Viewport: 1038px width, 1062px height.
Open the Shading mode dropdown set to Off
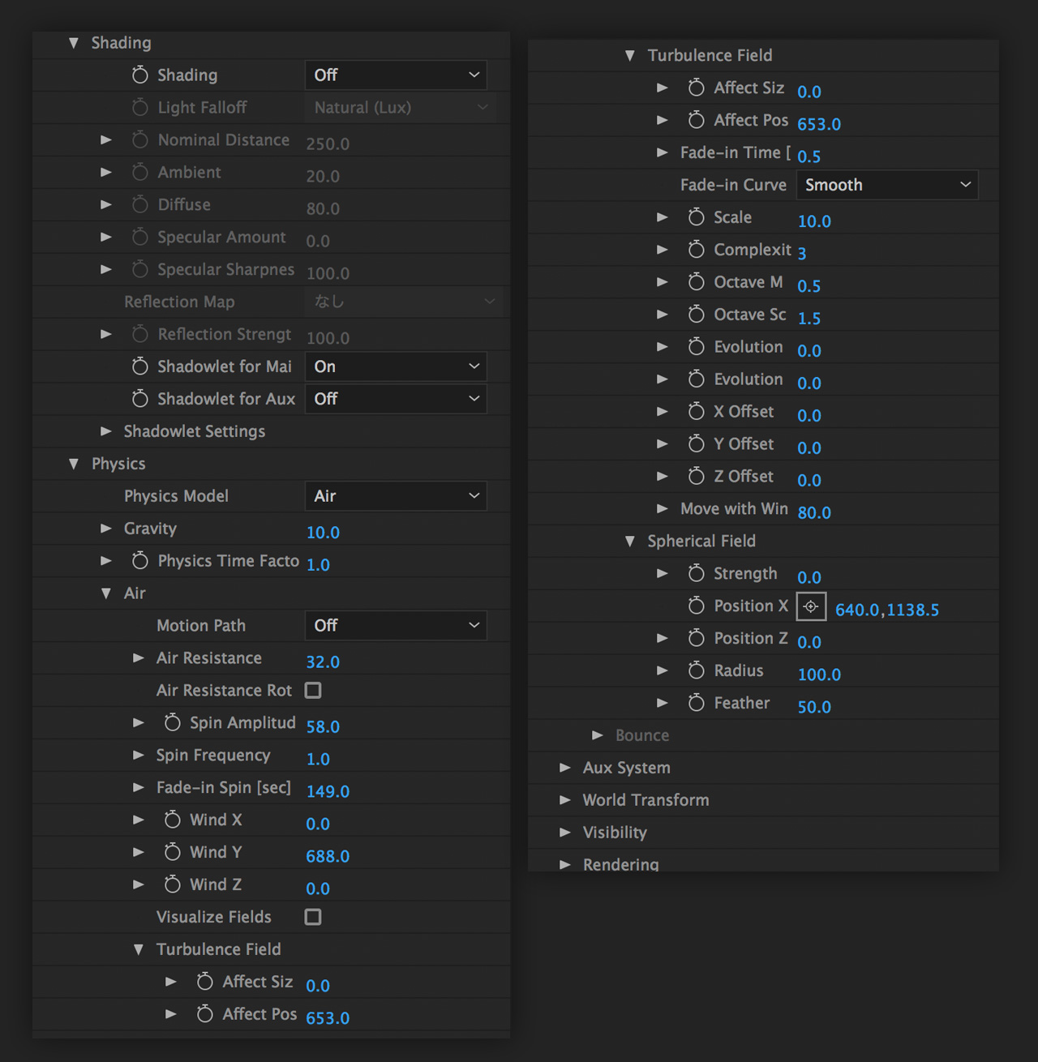tap(396, 75)
